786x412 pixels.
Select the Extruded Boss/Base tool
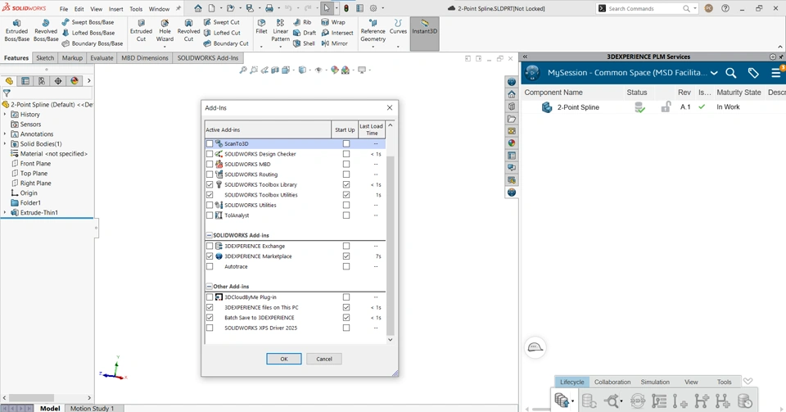[x=16, y=30]
